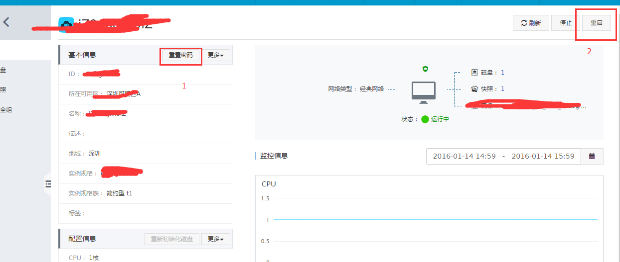Click the green running status indicator

[x=425, y=119]
